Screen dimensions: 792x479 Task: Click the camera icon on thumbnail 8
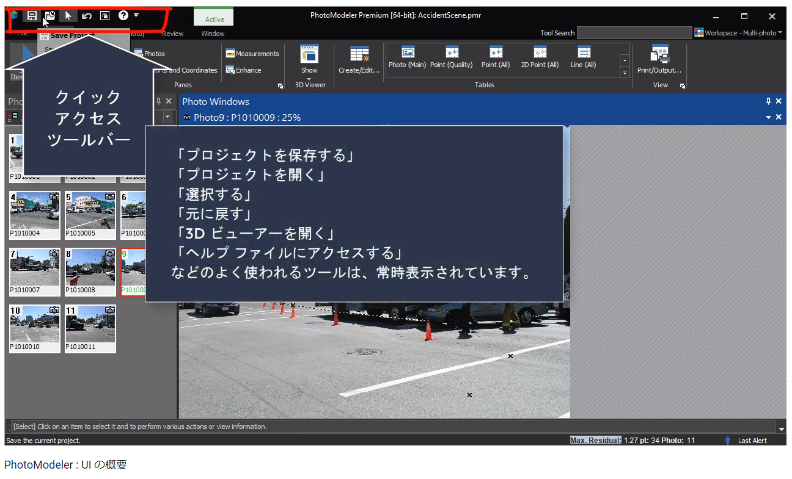coord(110,253)
